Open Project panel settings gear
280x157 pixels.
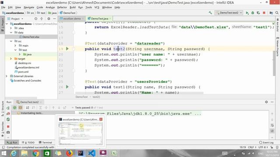pos(49,19)
